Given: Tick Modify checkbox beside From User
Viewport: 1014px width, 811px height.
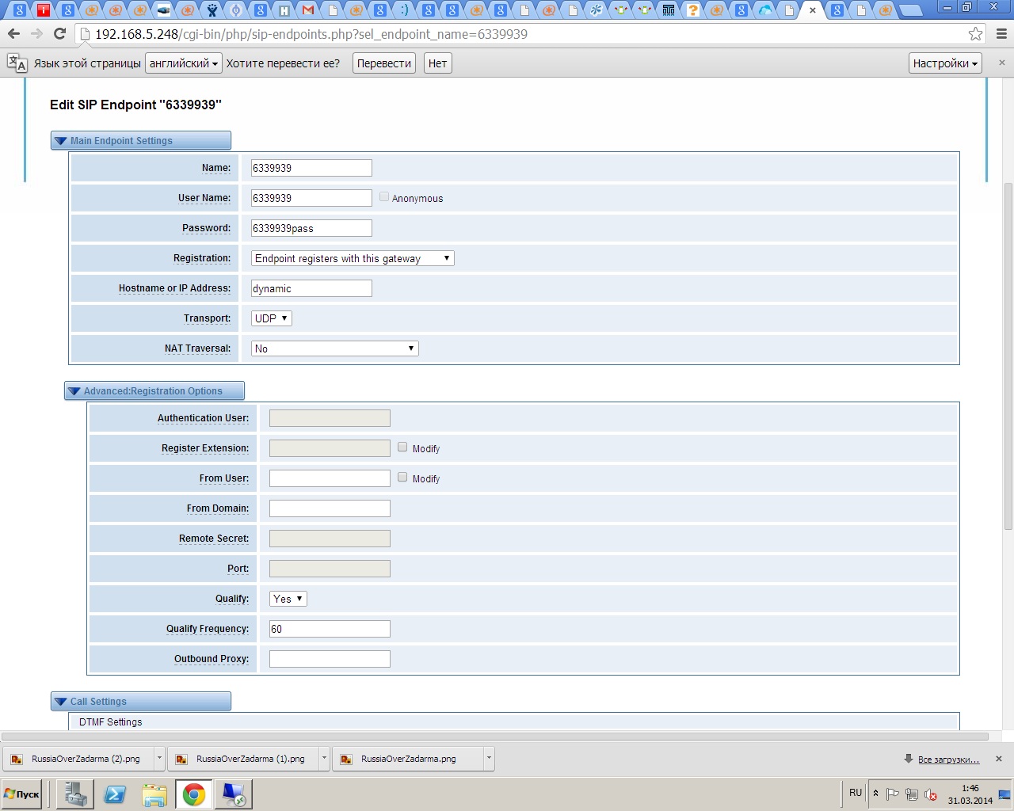Looking at the screenshot, I should (x=402, y=478).
